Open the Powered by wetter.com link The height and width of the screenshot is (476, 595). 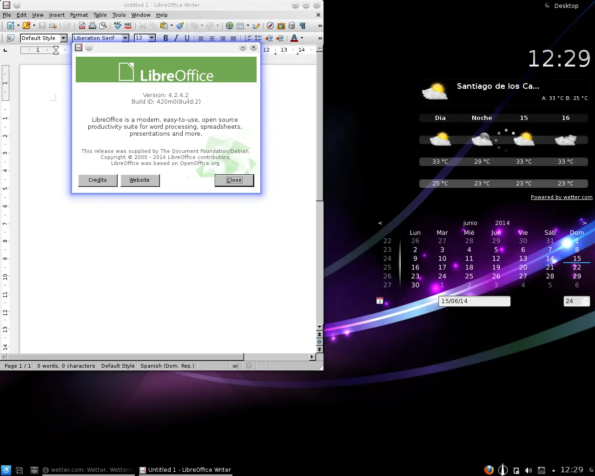pyautogui.click(x=562, y=197)
